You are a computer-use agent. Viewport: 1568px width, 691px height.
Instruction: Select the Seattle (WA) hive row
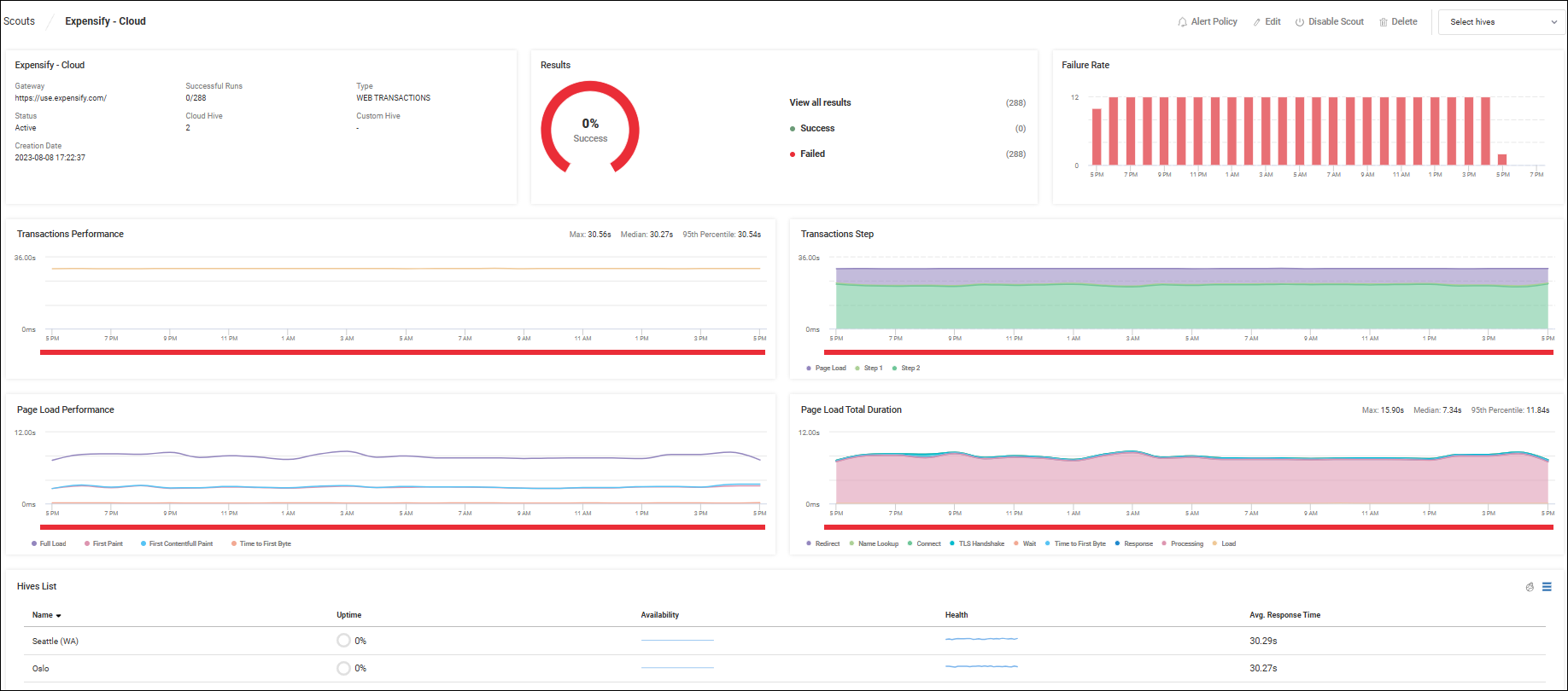(x=784, y=641)
